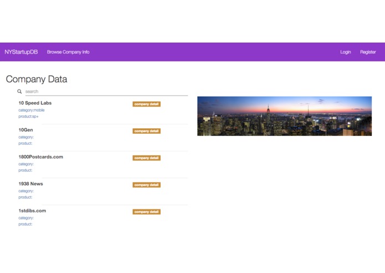Click the product label under 10Gen
Image resolution: width=385 pixels, height=273 pixels.
(x=25, y=144)
